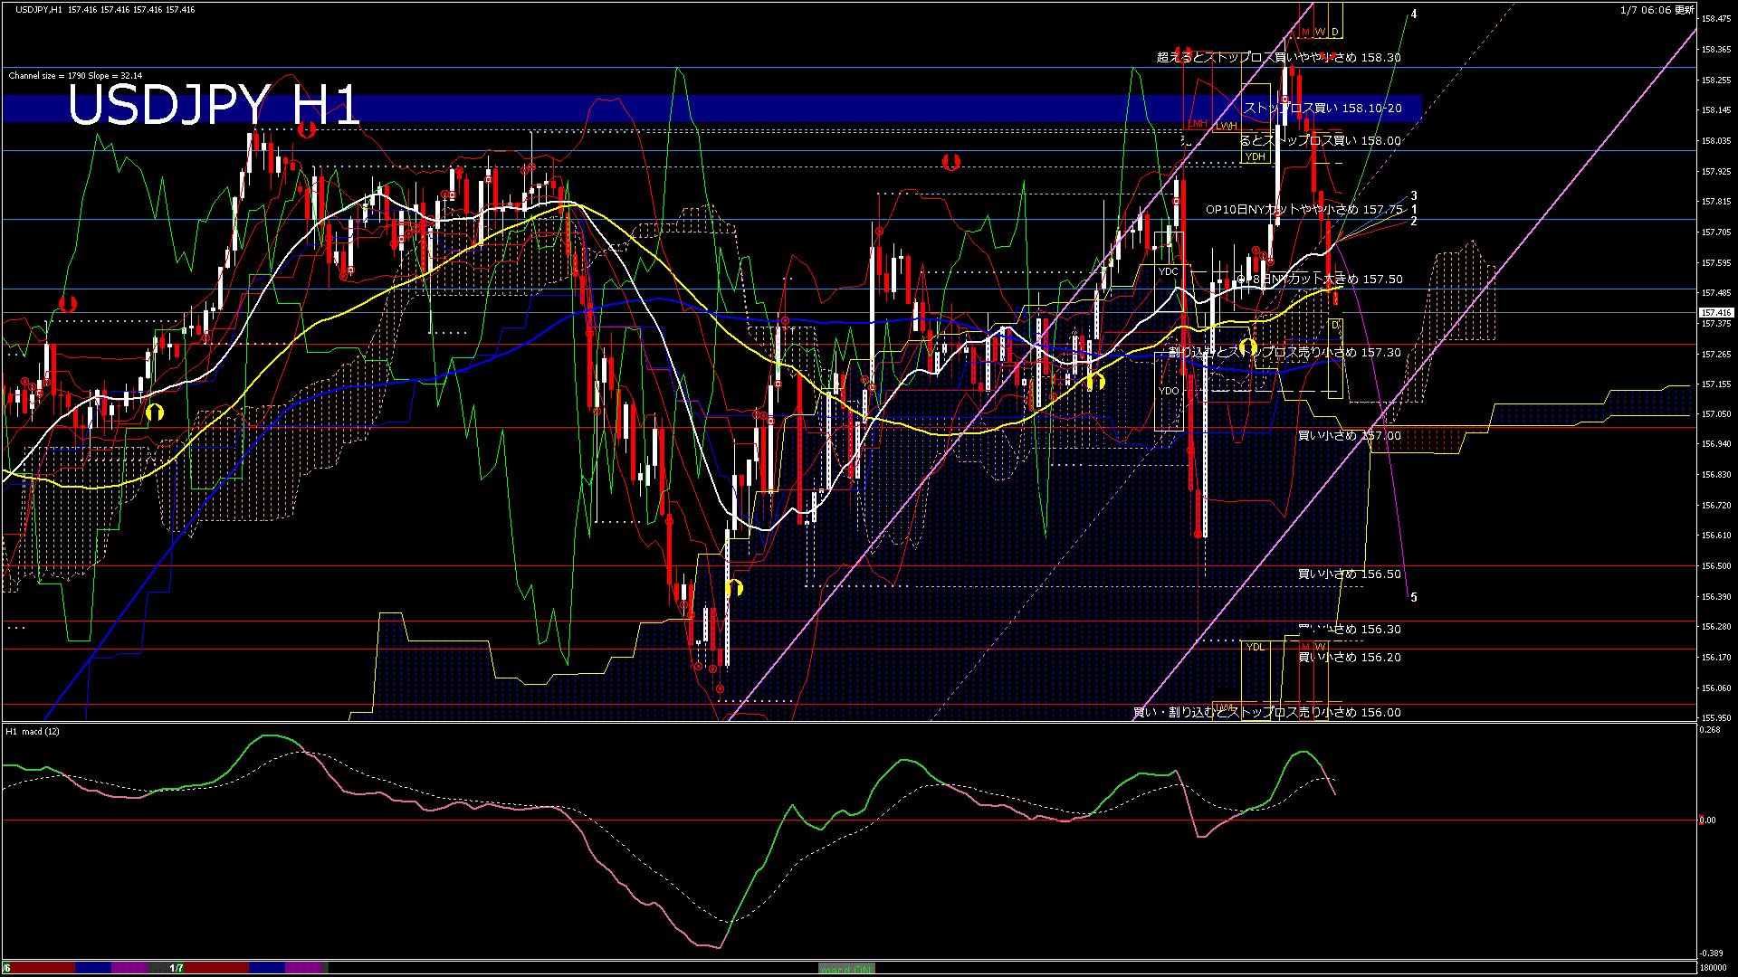Select the 買い小さめ 157.00 label

[x=1350, y=436]
